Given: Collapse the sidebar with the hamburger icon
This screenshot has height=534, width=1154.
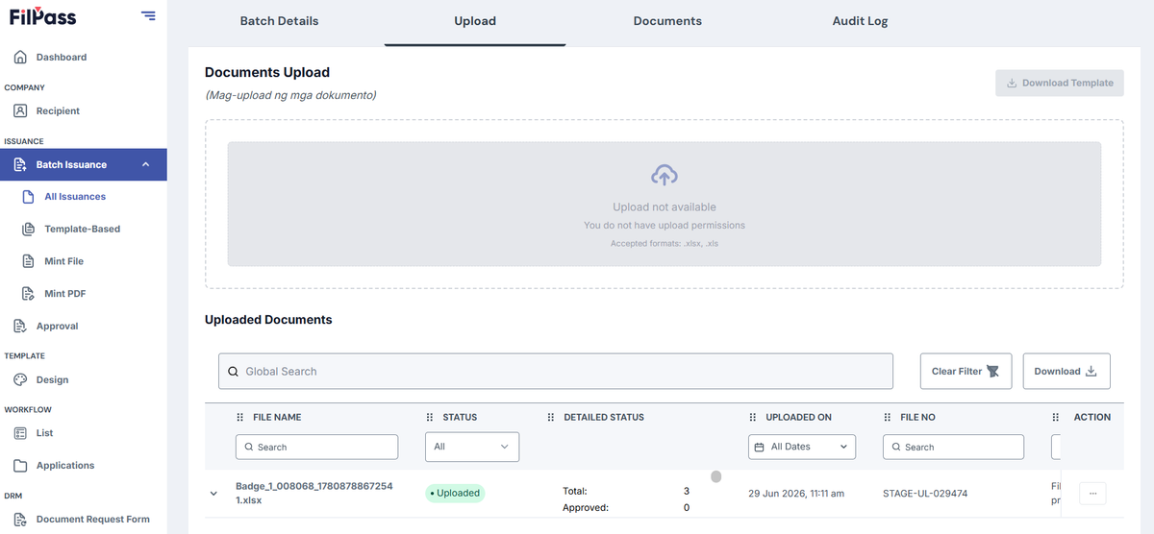Looking at the screenshot, I should coord(147,15).
